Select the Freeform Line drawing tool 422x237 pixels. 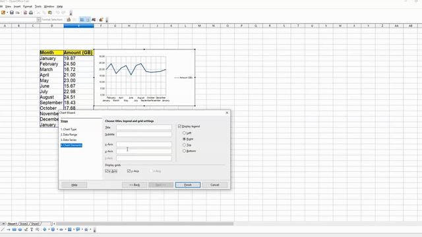(x=26, y=230)
